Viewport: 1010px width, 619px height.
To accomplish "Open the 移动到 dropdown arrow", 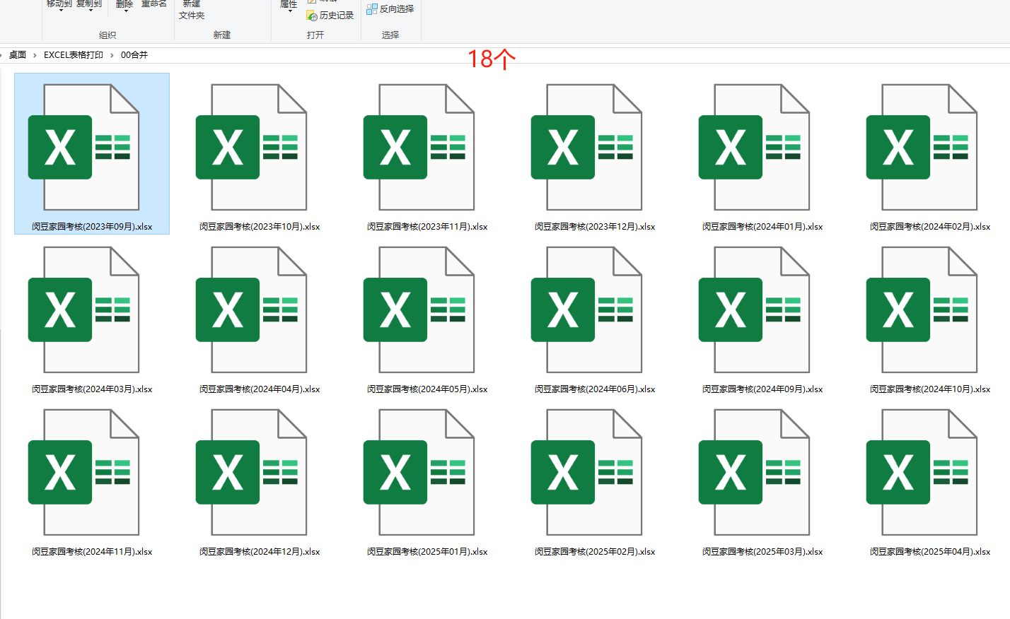I will coord(60,11).
